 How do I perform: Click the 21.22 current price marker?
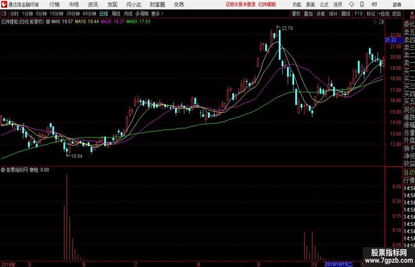coord(393,40)
